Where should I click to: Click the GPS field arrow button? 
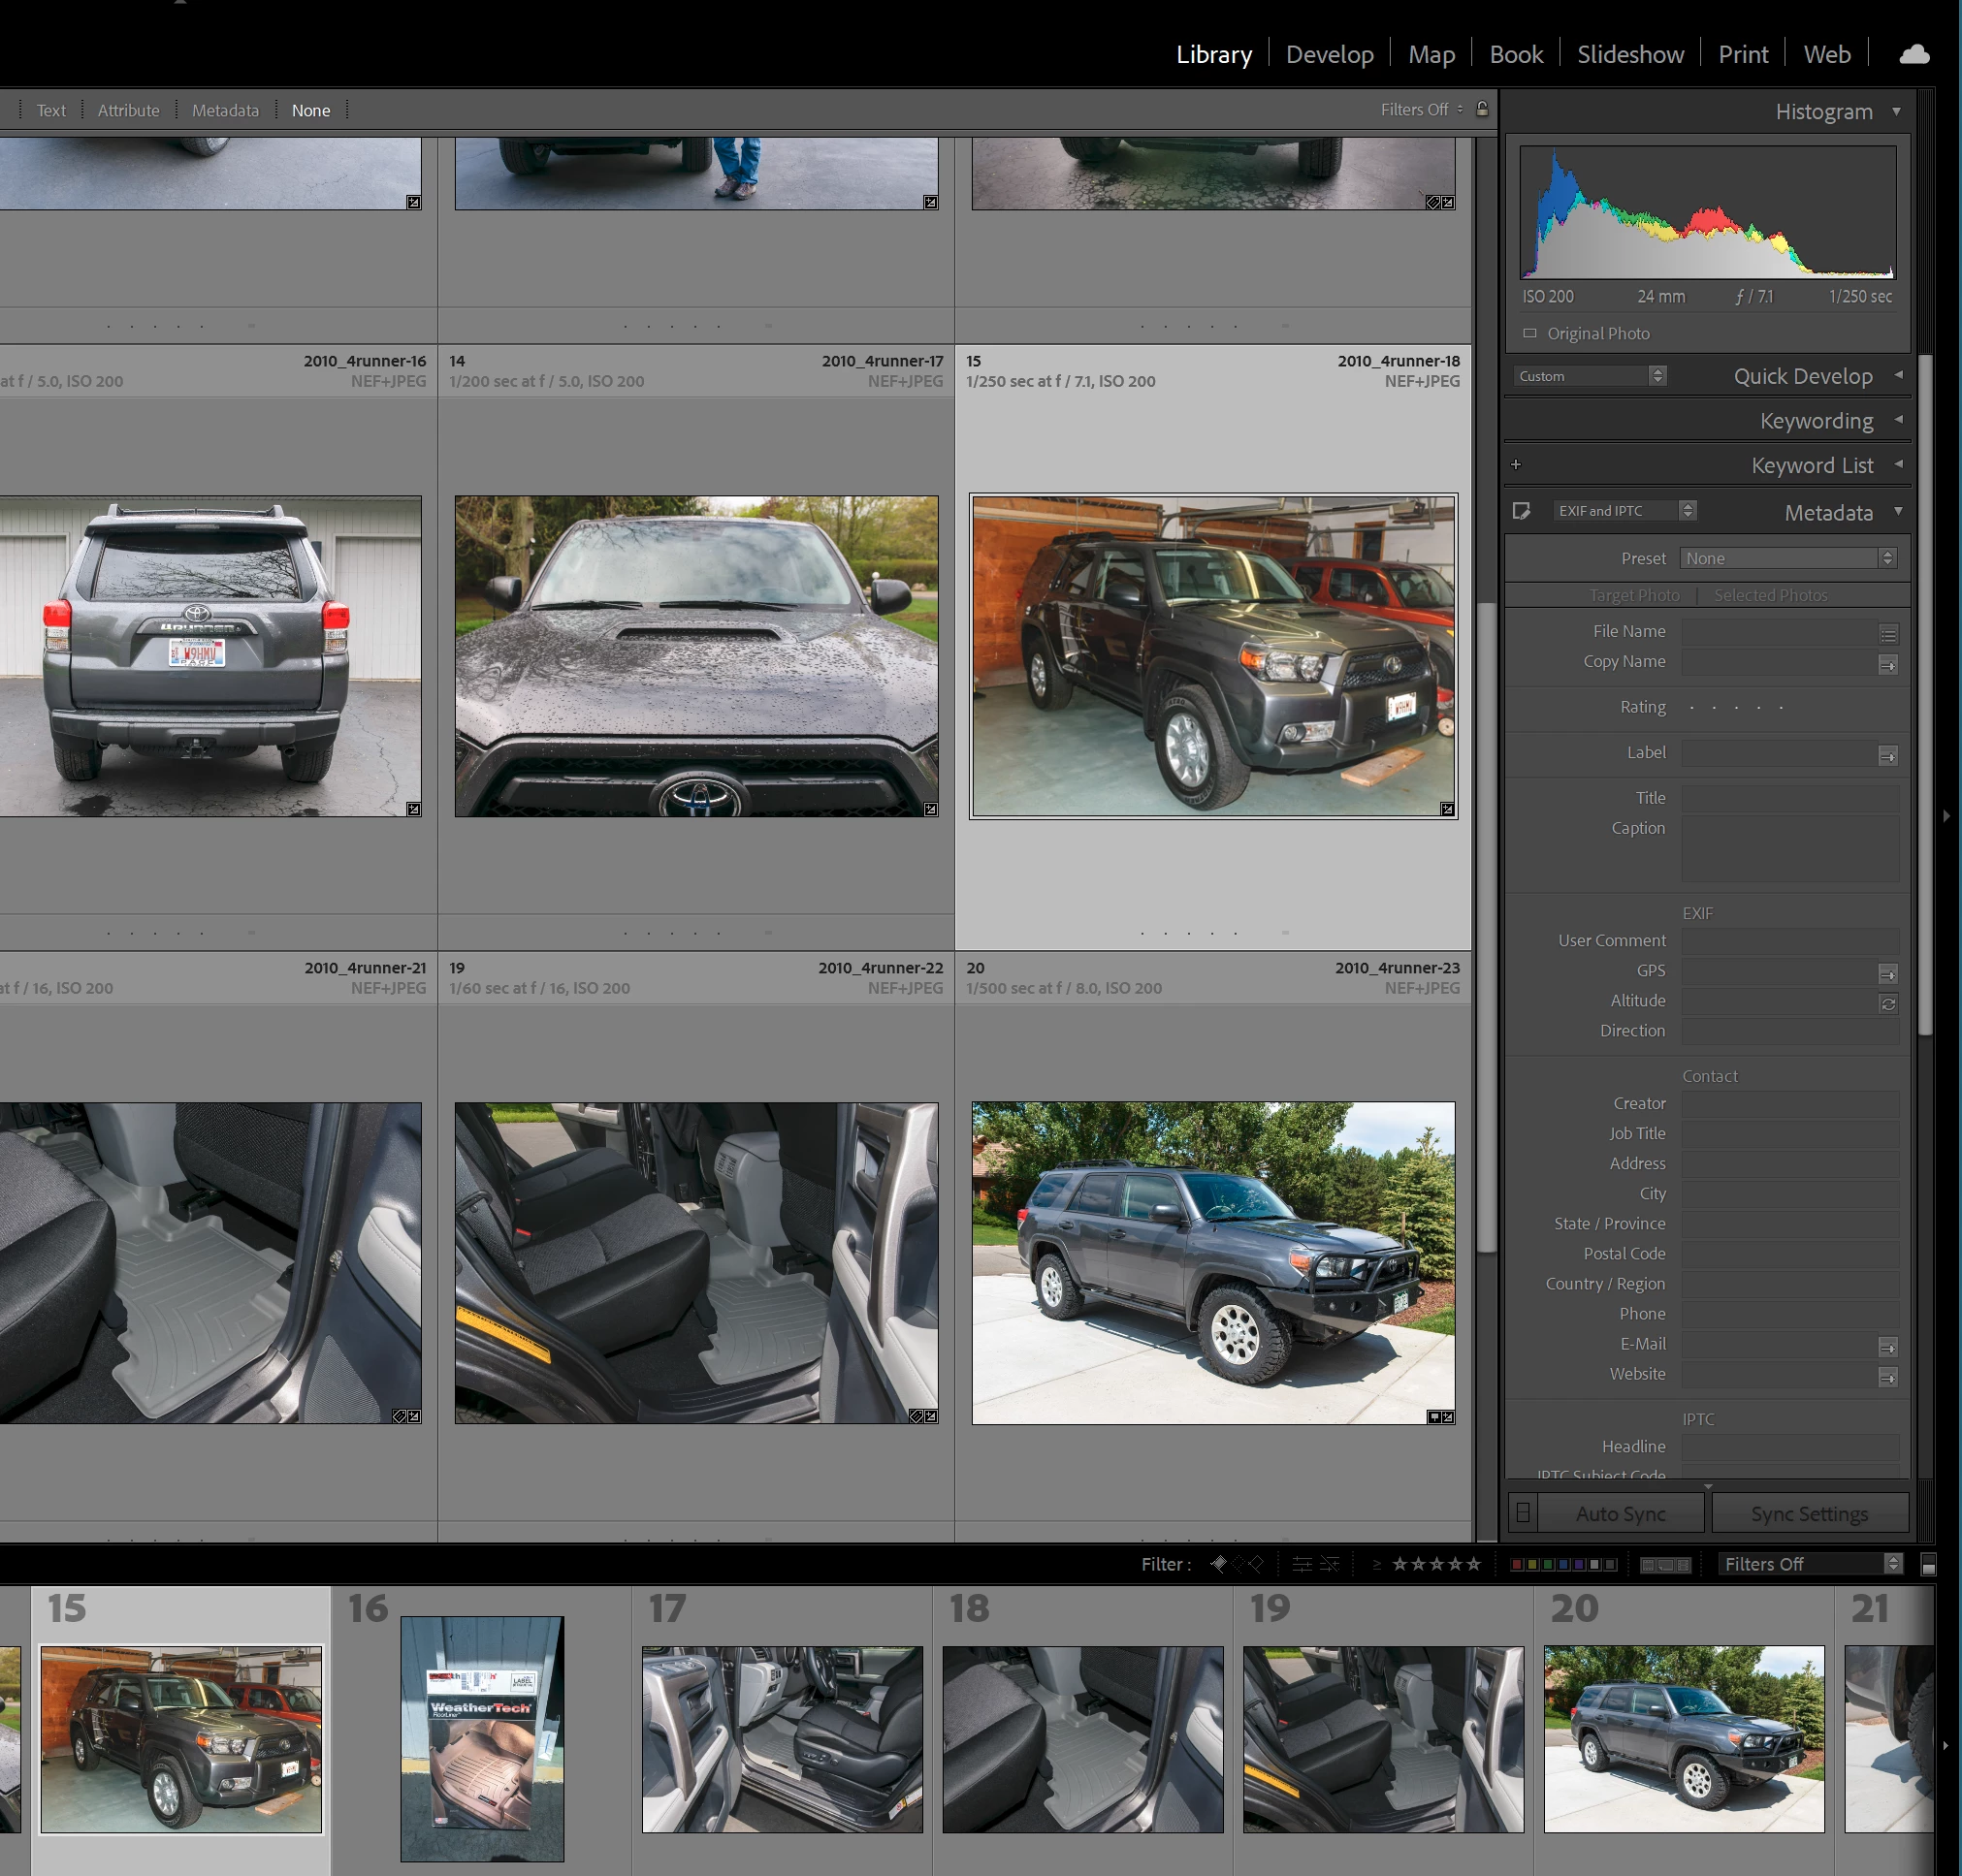click(x=1887, y=973)
